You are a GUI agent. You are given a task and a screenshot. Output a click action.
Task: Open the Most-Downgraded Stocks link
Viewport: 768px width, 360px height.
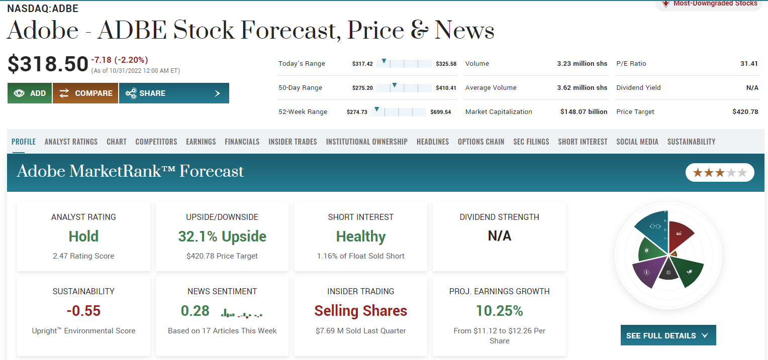[x=715, y=4]
